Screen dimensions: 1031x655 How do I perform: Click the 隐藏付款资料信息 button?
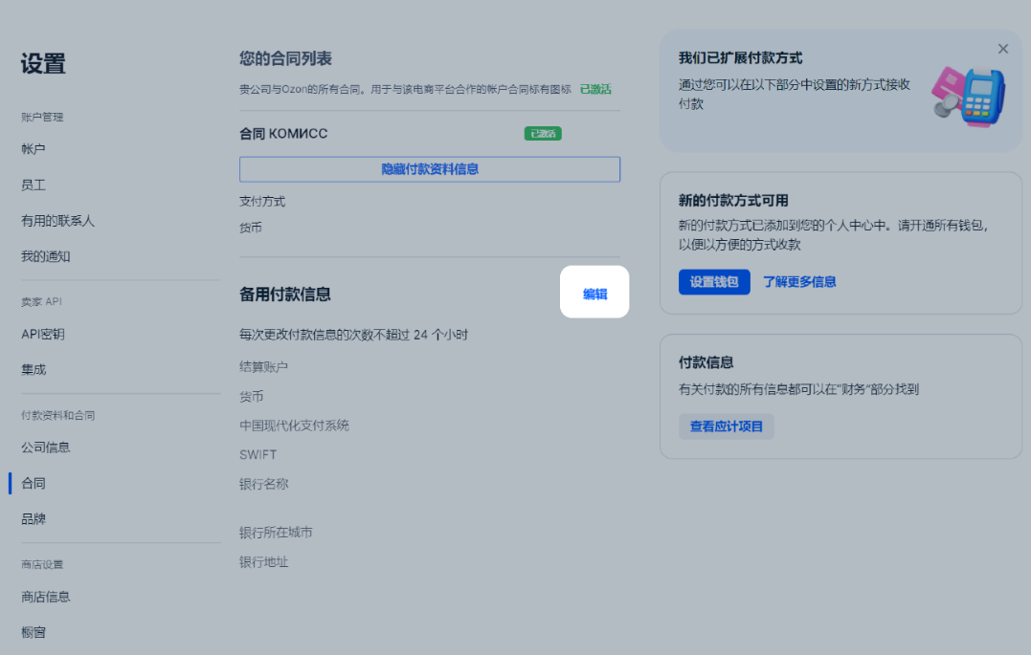click(x=430, y=169)
